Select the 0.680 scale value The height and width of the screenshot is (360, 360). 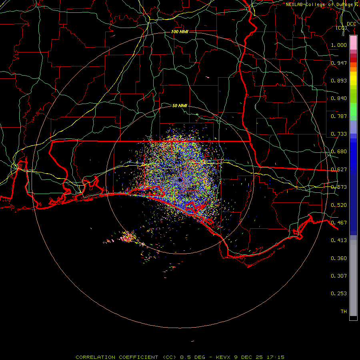click(x=339, y=152)
